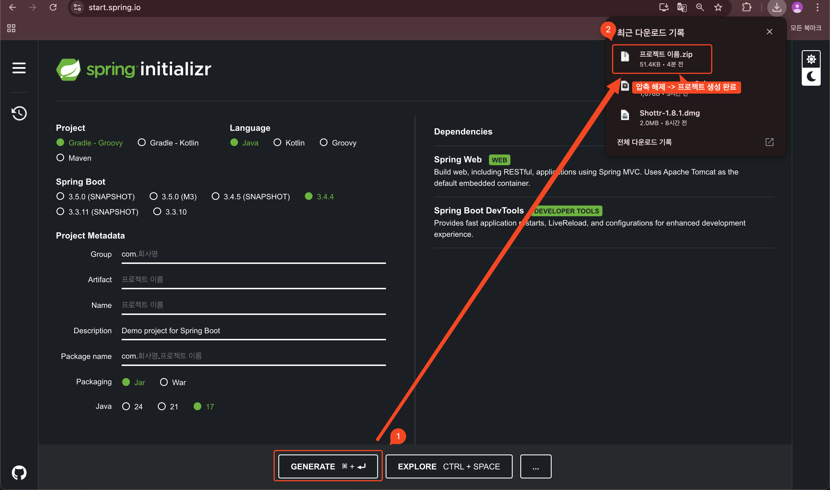This screenshot has height=490, width=830.
Task: Click the downloads toolbar icon
Action: click(x=777, y=7)
